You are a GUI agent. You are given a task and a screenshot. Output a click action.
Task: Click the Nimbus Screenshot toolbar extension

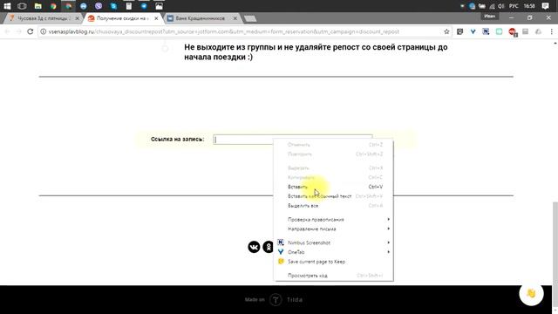(486, 31)
